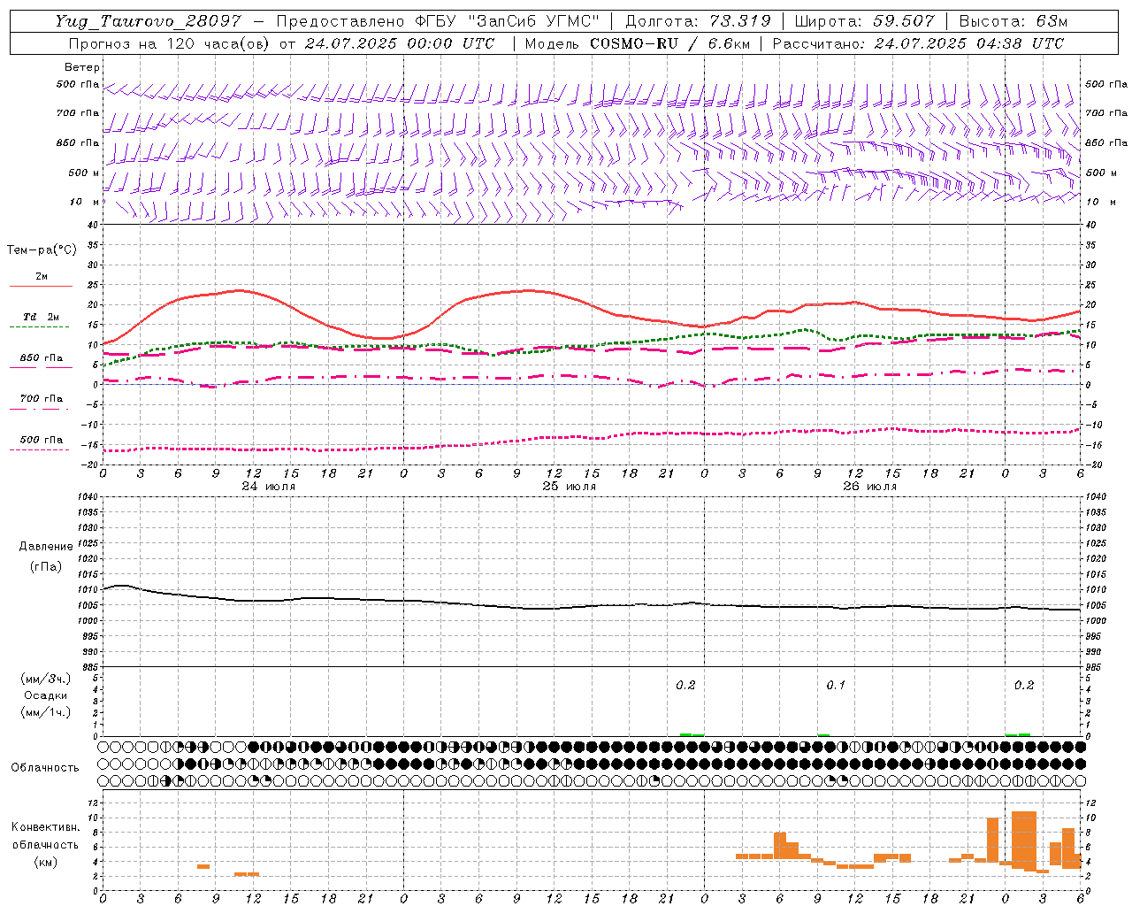This screenshot has height=906, width=1132.
Task: Click the Модель COSMO-RU / 6.6км label
Action: (637, 43)
